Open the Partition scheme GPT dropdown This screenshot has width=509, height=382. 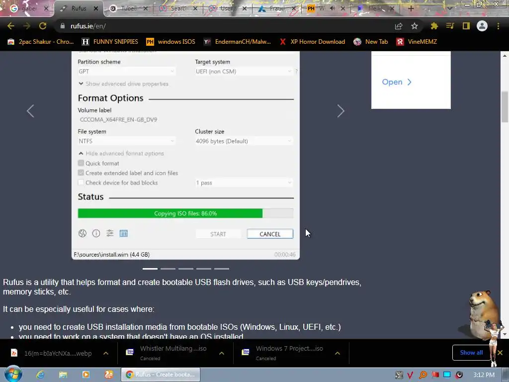127,72
